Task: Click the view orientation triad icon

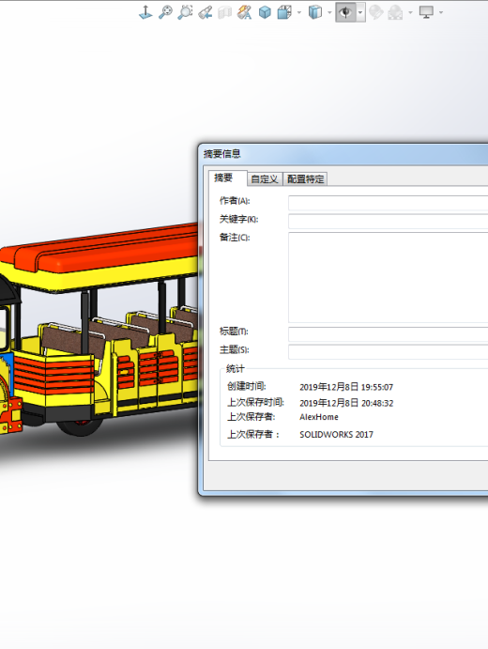Action: [145, 12]
